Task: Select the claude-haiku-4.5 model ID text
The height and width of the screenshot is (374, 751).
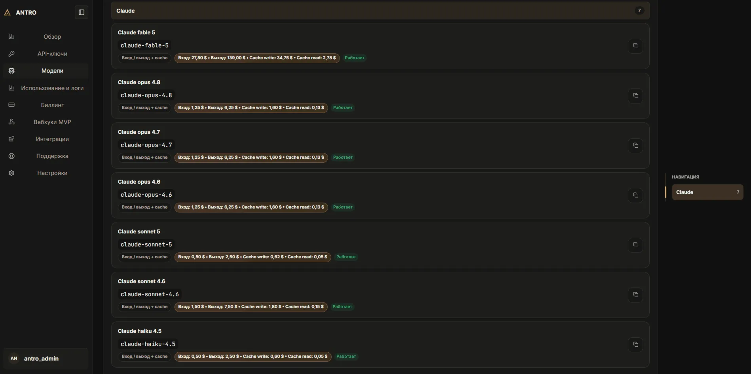Action: 148,344
